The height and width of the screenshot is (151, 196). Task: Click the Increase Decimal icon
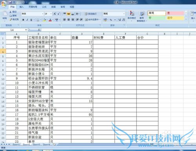tap(120, 20)
